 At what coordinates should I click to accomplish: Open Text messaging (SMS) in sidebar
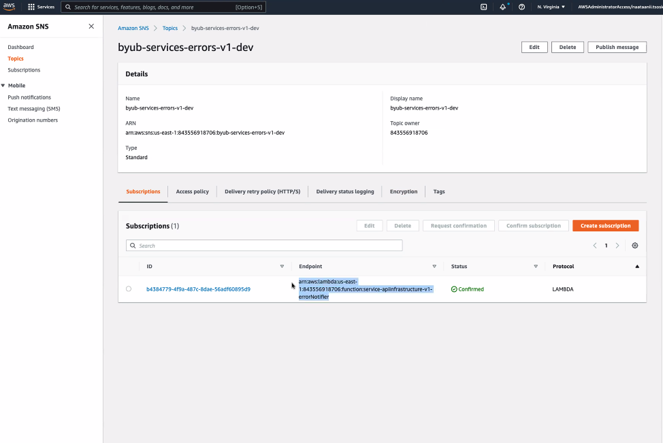point(34,109)
